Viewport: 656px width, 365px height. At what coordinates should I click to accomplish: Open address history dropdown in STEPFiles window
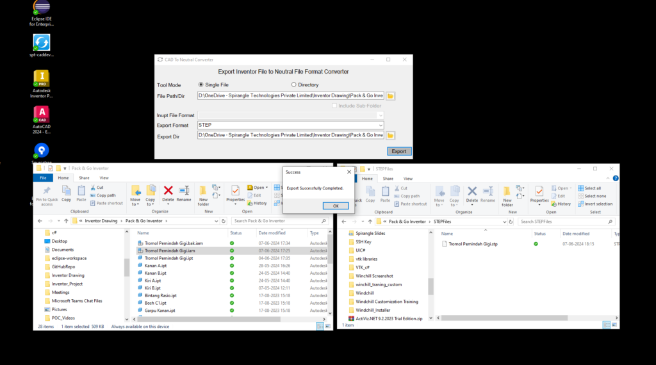(504, 222)
